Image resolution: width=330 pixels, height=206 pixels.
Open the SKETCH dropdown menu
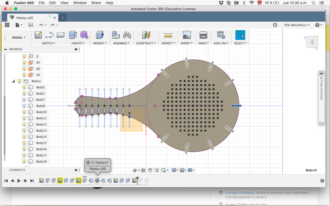click(49, 43)
